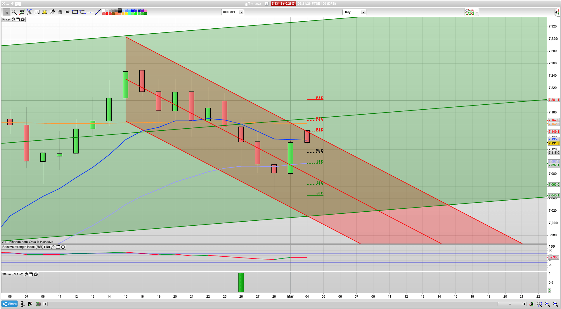Close the Price panel
The width and height of the screenshot is (561, 309).
22,19
